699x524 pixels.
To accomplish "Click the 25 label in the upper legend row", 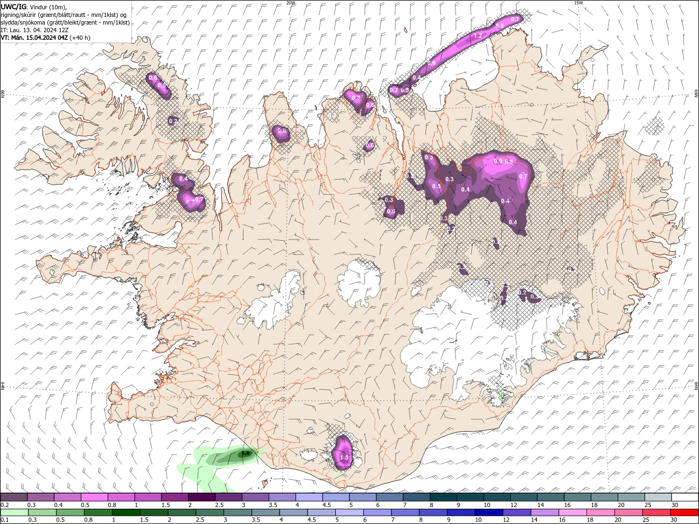I will 648,505.
